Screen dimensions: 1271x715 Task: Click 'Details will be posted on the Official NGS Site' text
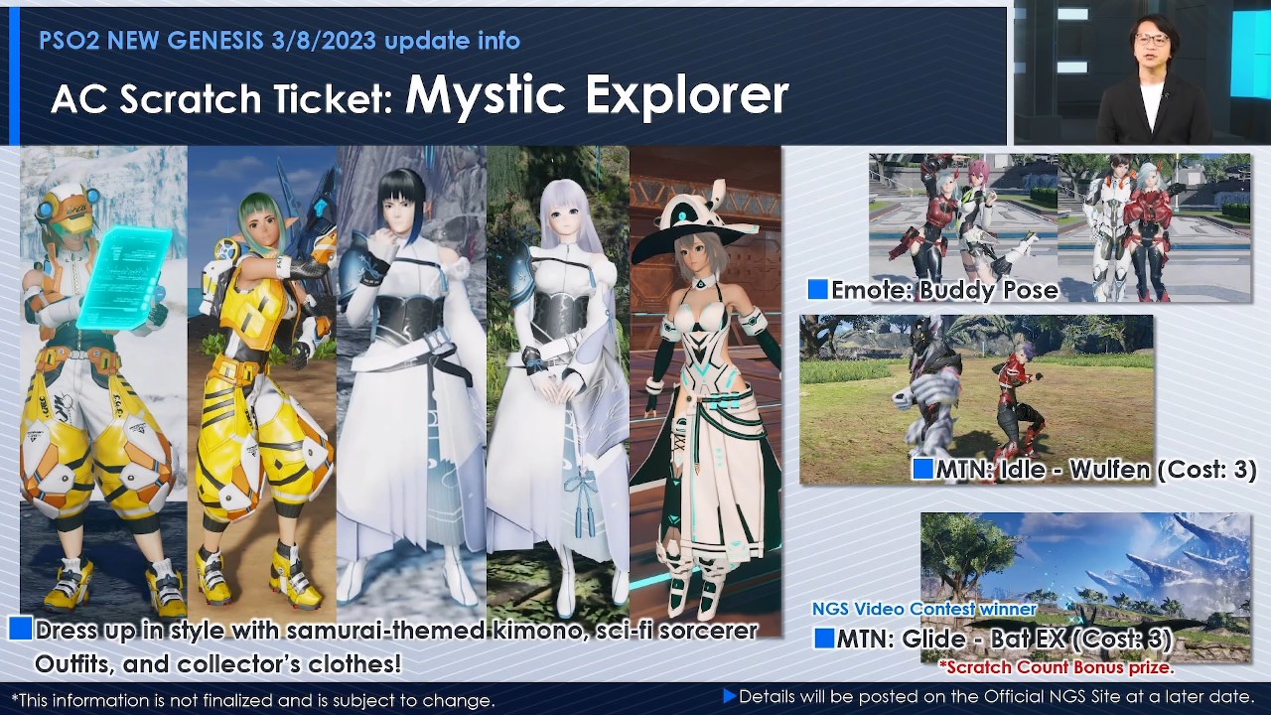tap(997, 697)
